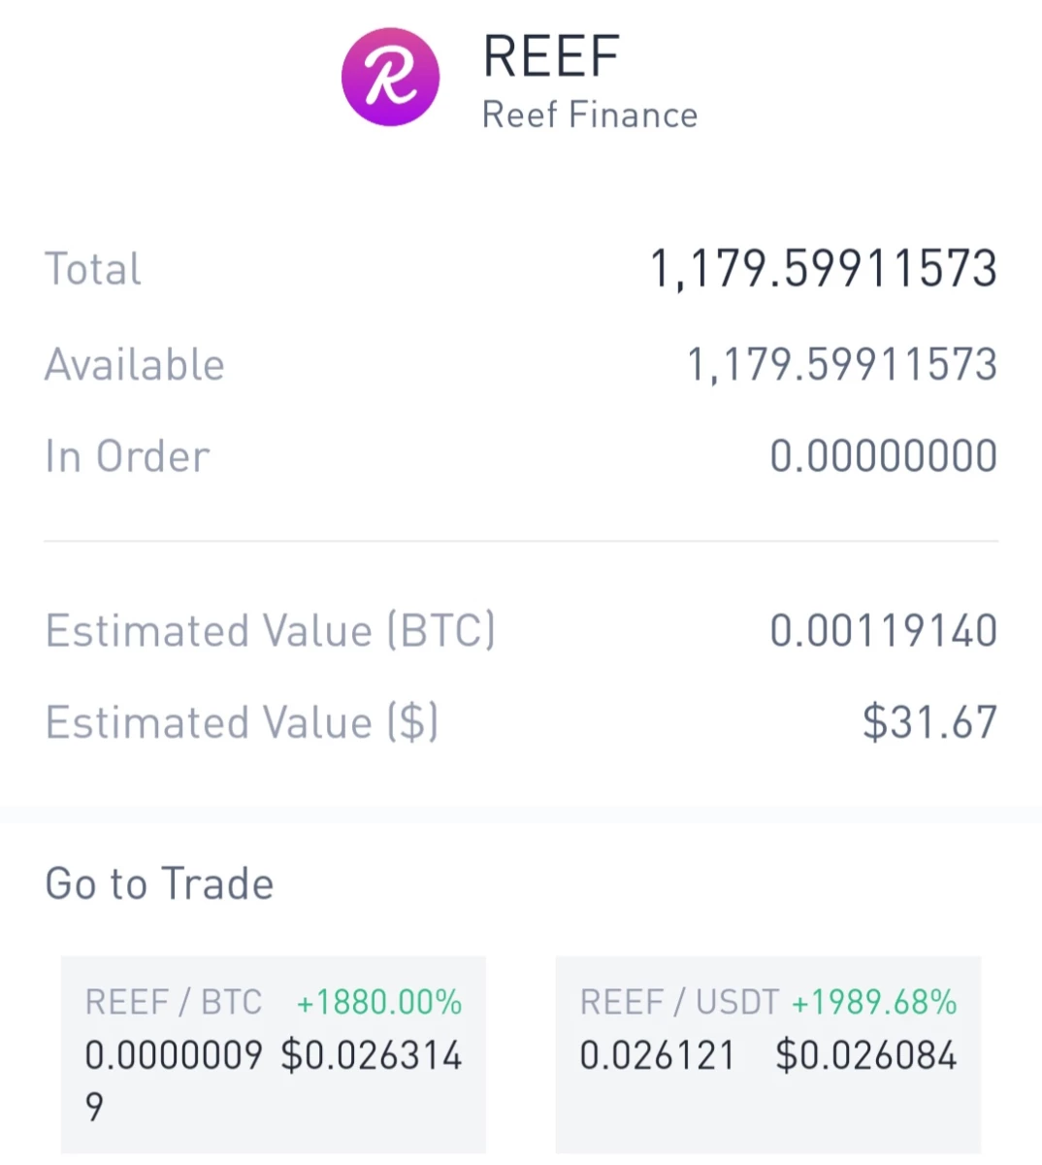Select the Available balance amount
The width and height of the screenshot is (1042, 1165).
tap(842, 365)
